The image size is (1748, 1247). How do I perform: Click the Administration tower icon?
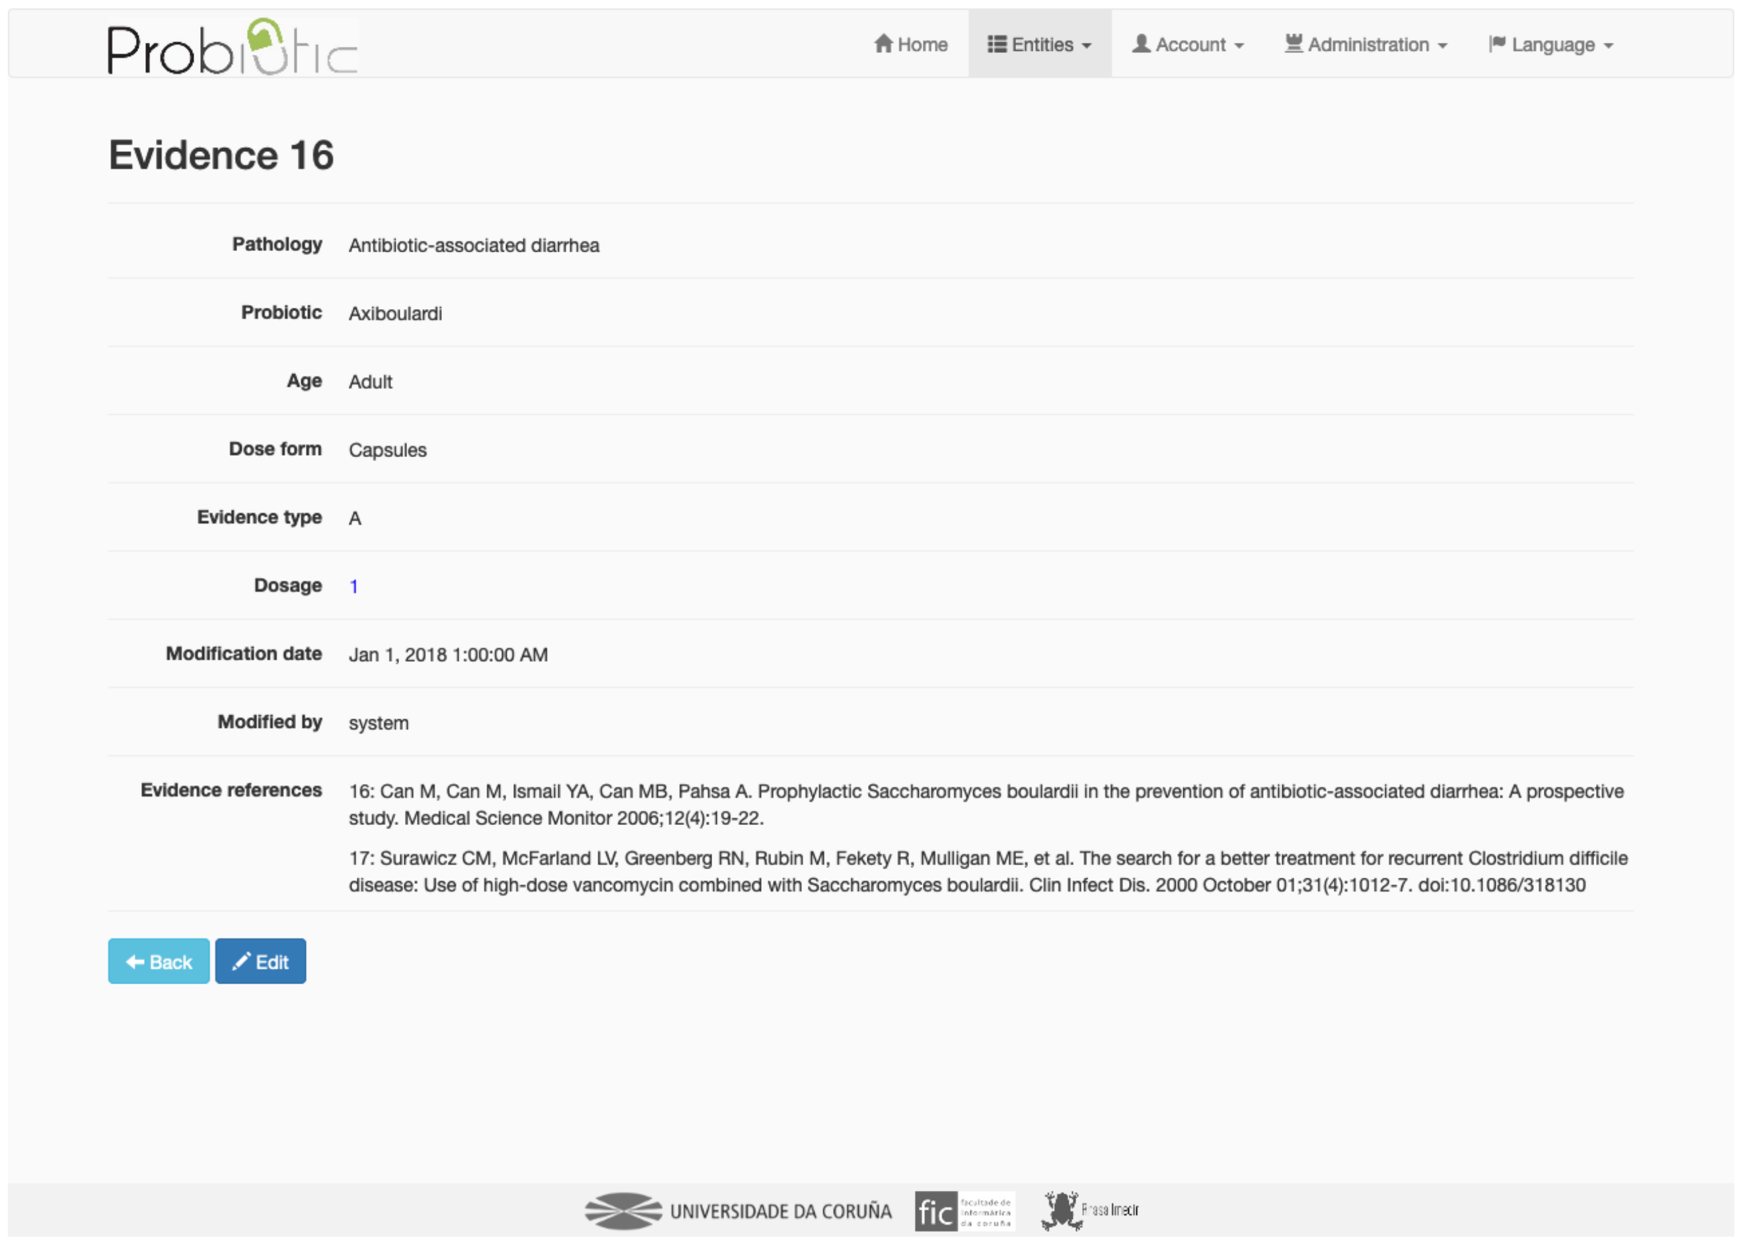1295,44
